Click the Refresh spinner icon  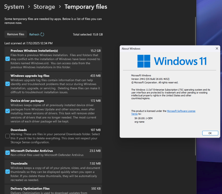coord(42,34)
